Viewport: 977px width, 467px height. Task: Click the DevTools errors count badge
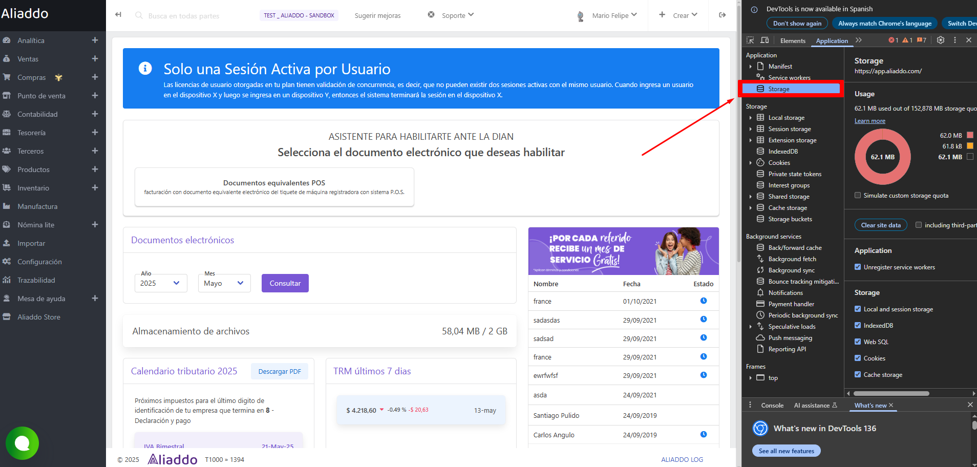click(x=894, y=40)
